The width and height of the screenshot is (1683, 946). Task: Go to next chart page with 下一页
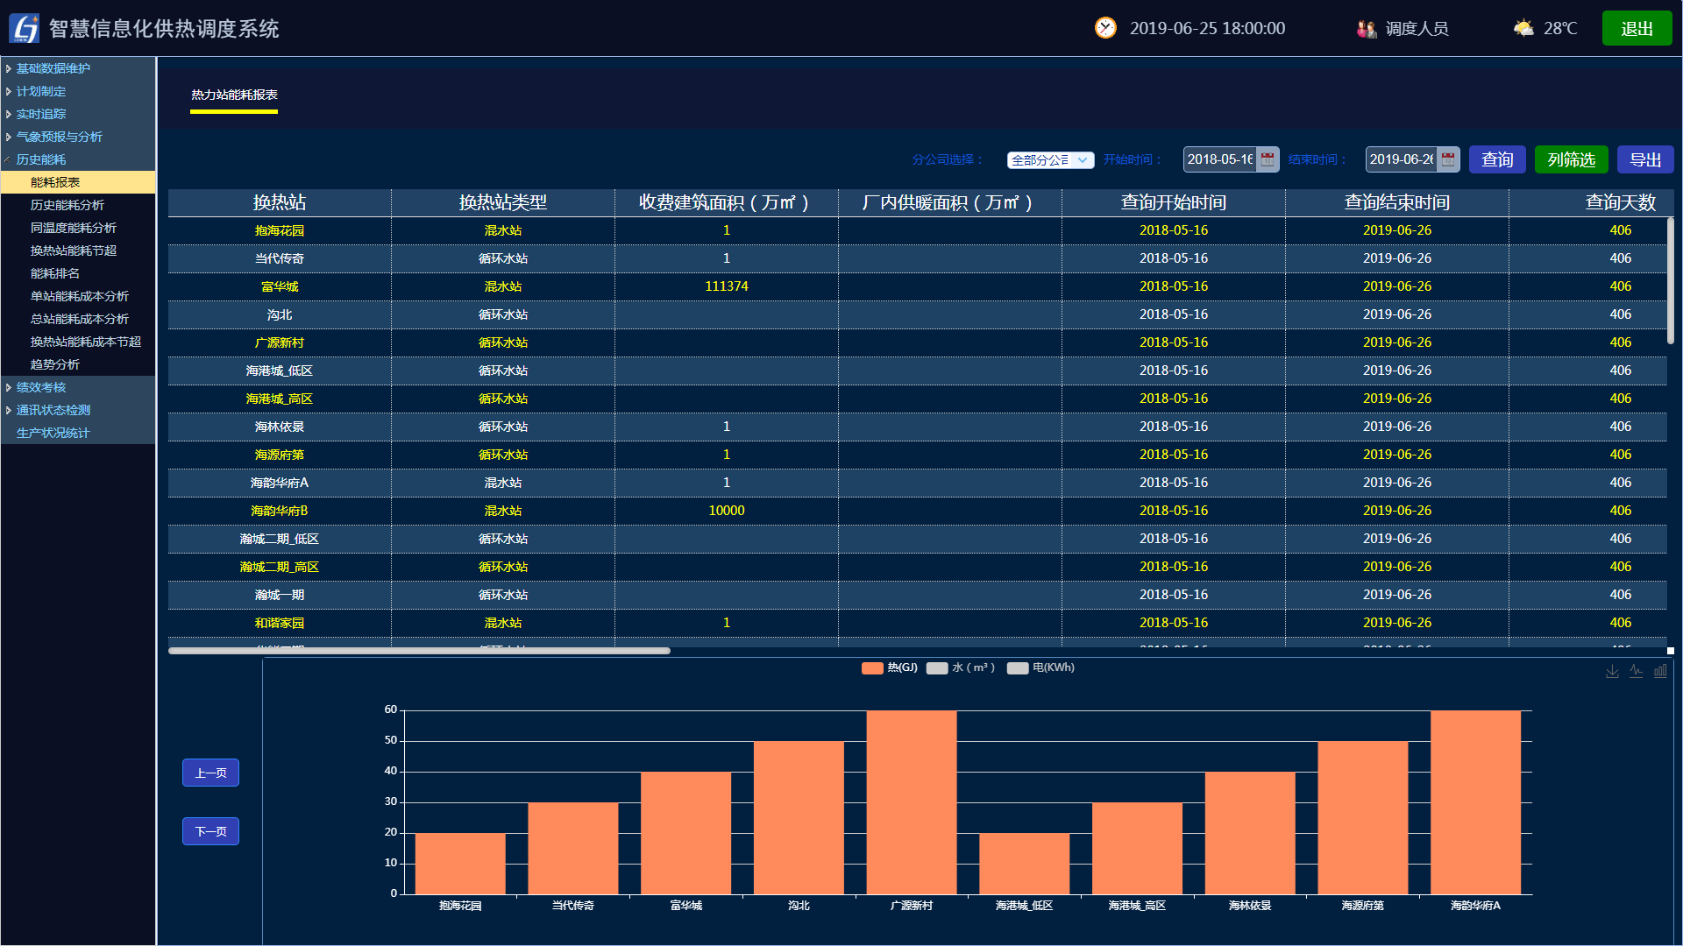click(x=210, y=831)
